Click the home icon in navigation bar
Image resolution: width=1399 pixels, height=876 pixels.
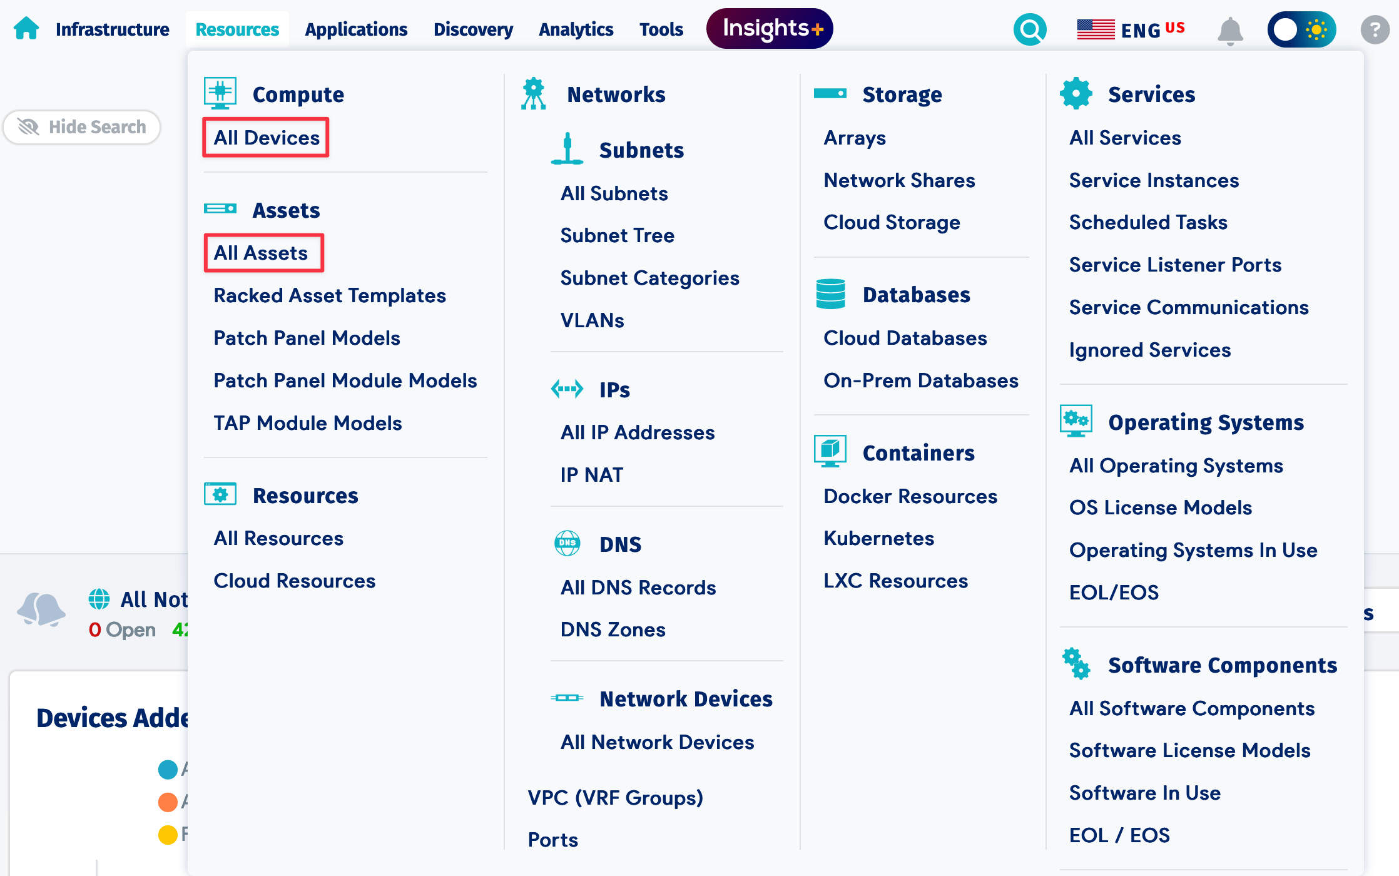click(x=26, y=29)
